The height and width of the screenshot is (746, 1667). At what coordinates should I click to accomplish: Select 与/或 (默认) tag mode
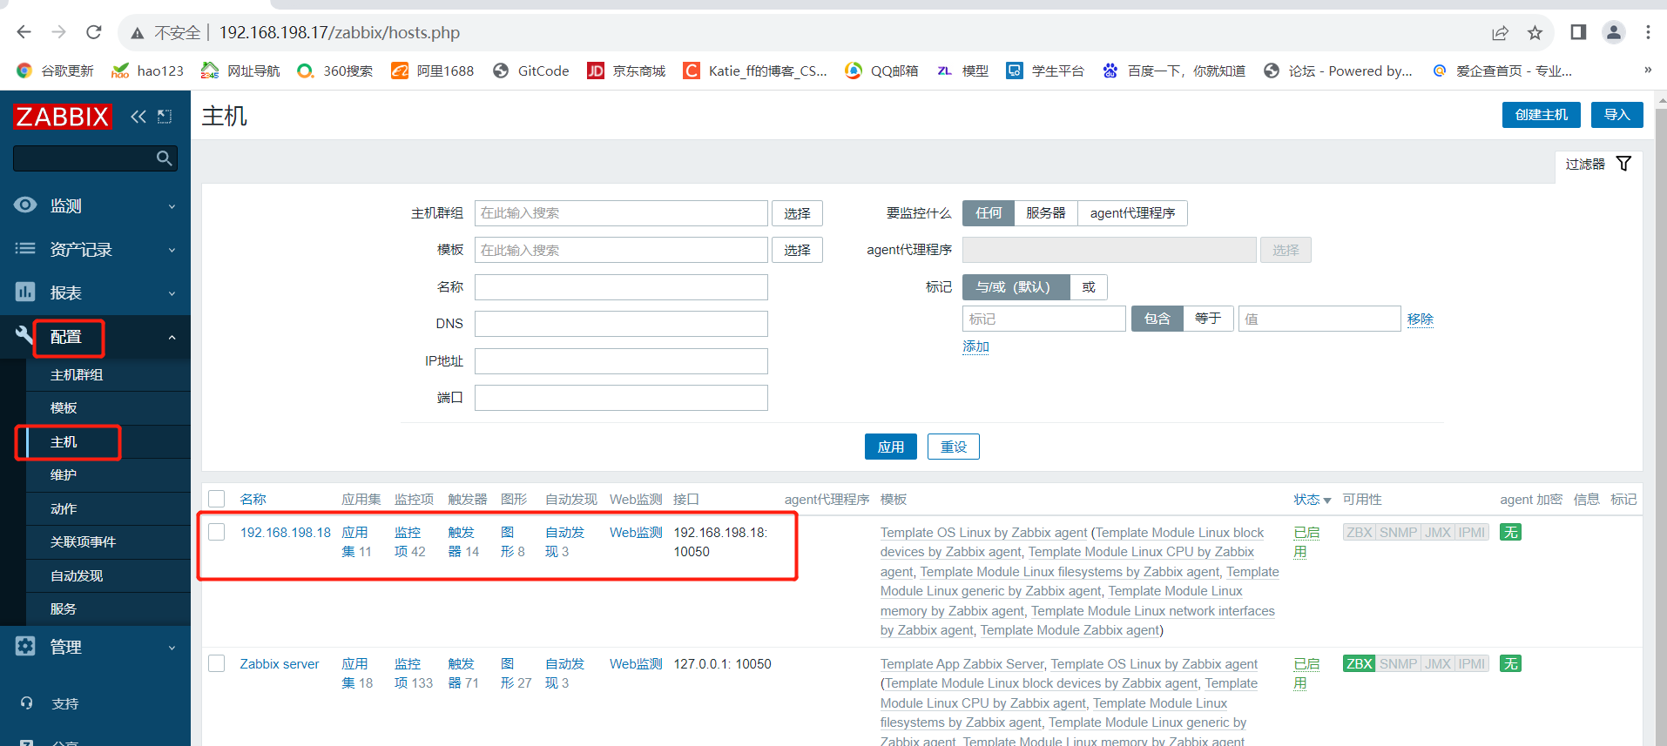tap(1016, 287)
